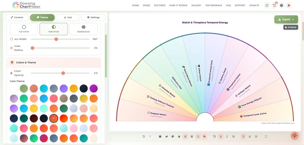Click the green sync refresh icon
This screenshot has width=304, height=145.
(267, 5)
